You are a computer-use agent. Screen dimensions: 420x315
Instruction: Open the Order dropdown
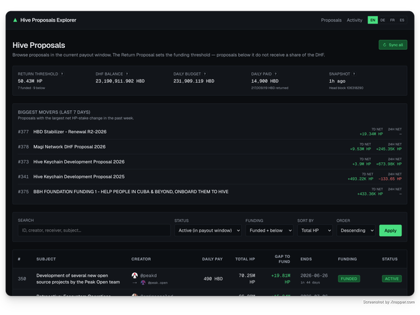pyautogui.click(x=356, y=230)
